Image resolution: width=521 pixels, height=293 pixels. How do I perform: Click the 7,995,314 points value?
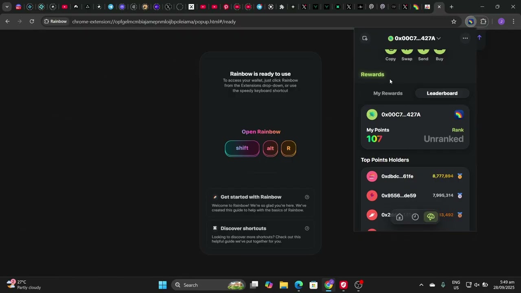tap(443, 195)
